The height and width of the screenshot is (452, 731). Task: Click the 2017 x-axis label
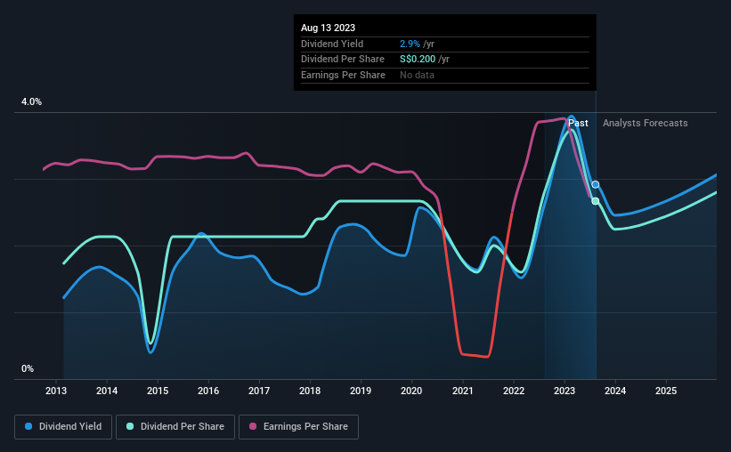point(259,391)
